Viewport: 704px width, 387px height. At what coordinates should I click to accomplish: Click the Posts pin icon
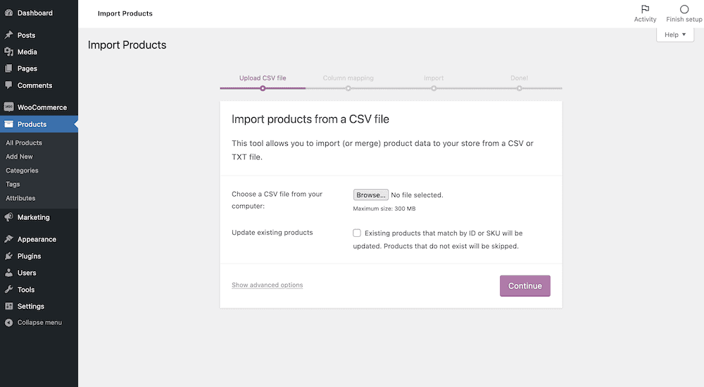pyautogui.click(x=8, y=35)
